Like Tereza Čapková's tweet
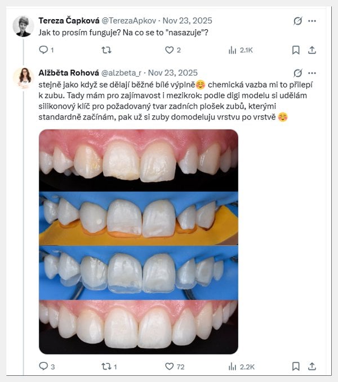This screenshot has height=382, width=338. coord(169,50)
